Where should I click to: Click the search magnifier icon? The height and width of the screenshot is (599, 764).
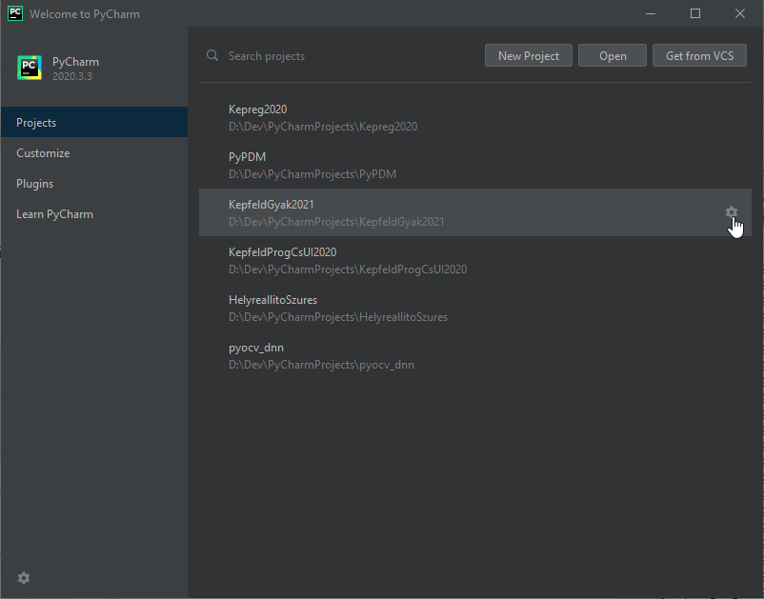coord(211,55)
